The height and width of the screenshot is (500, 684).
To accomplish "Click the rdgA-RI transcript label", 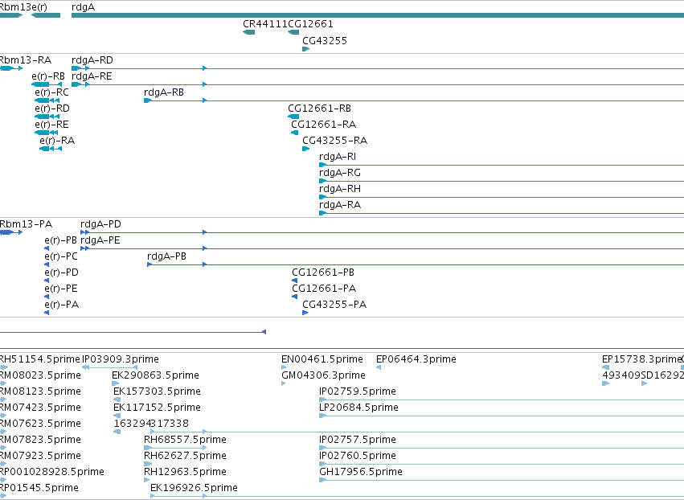I will (x=338, y=157).
